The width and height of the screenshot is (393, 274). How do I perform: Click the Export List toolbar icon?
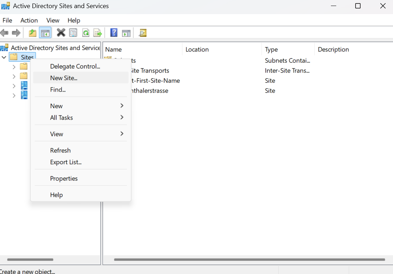[97, 33]
